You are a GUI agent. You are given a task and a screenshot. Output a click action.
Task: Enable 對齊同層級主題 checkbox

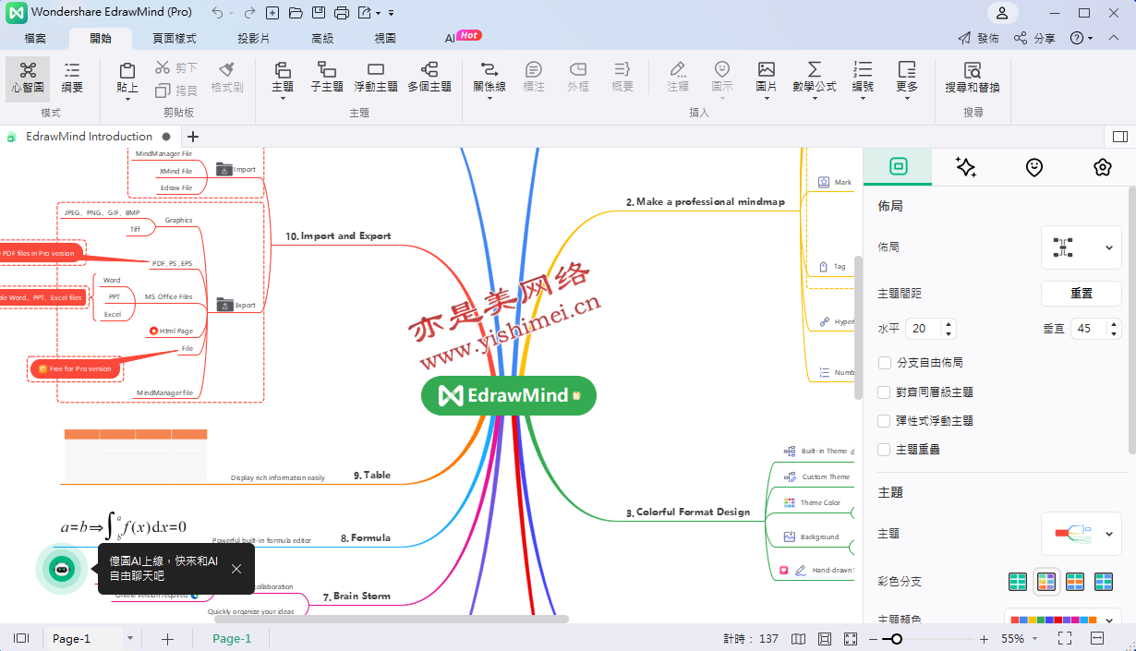(884, 392)
